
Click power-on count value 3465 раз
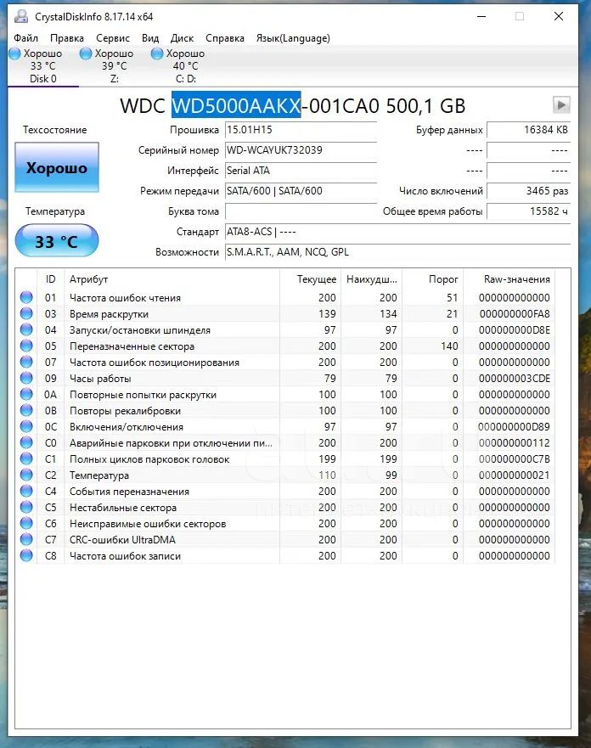[528, 191]
